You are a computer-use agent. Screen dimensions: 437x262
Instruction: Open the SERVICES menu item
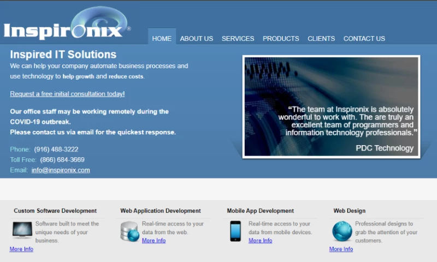coord(238,38)
